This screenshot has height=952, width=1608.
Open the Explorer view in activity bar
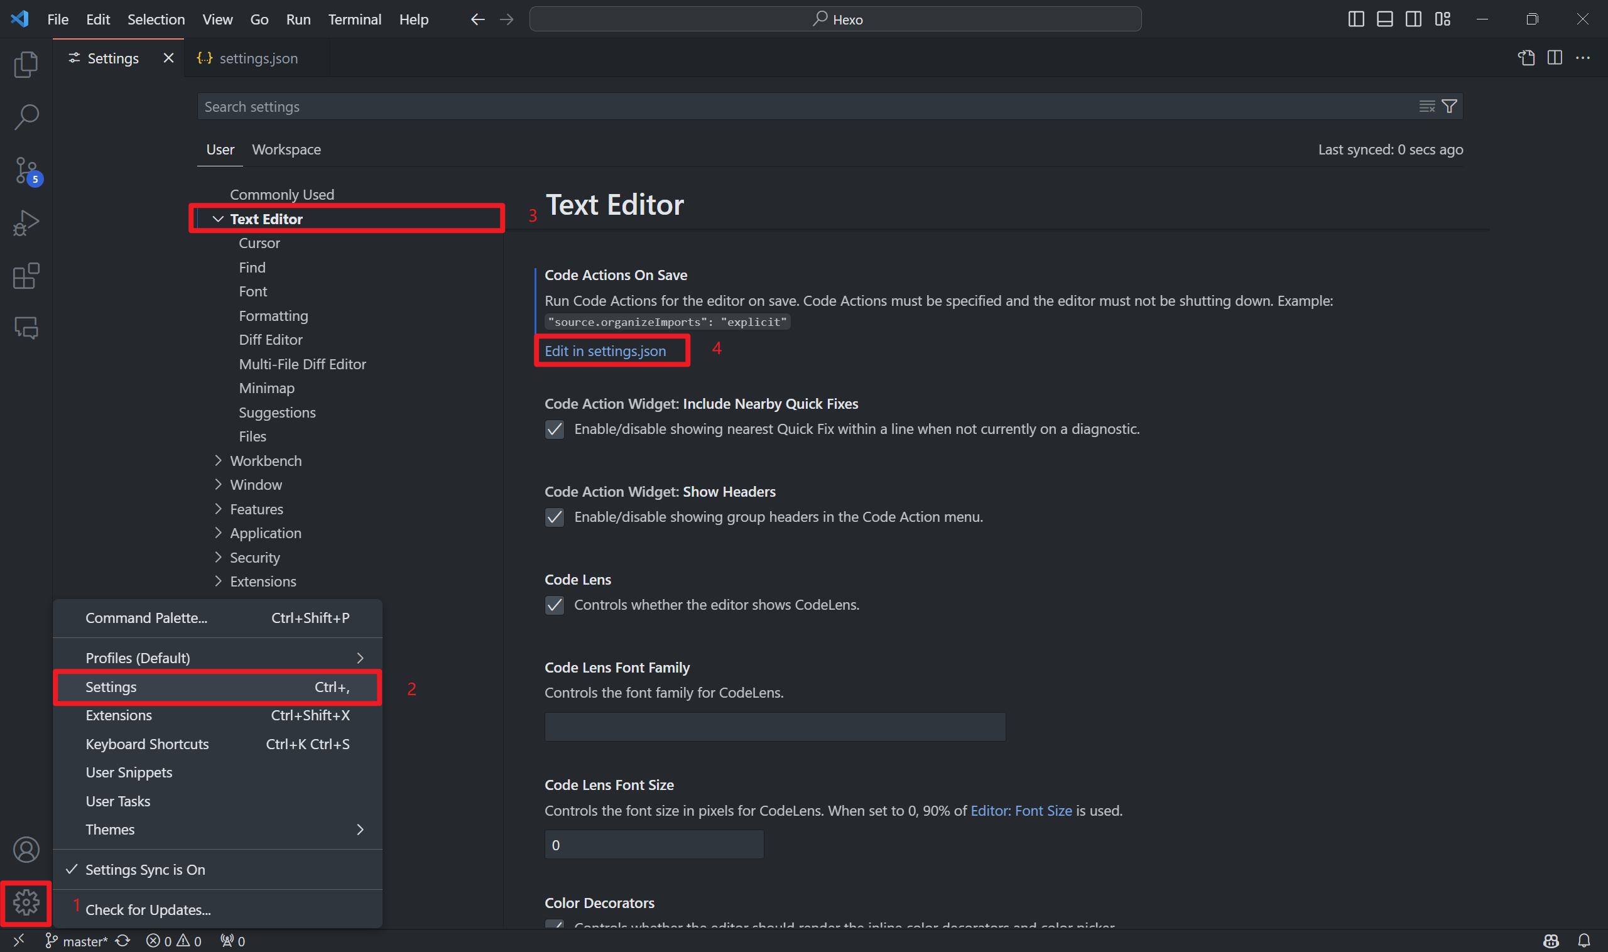tap(26, 64)
